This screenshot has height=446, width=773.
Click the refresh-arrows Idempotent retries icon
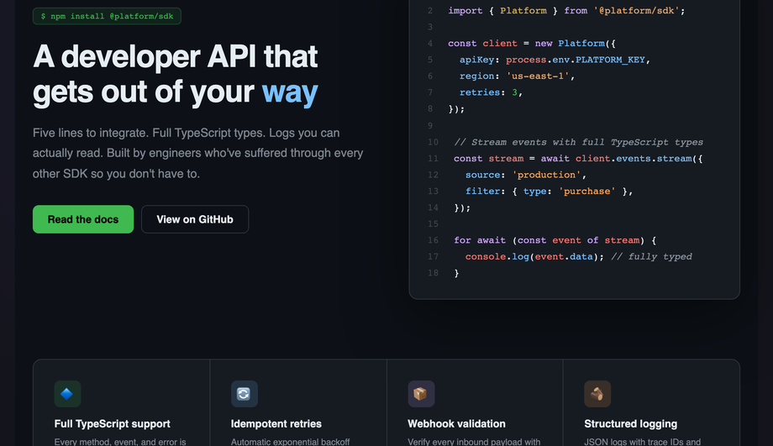244,394
